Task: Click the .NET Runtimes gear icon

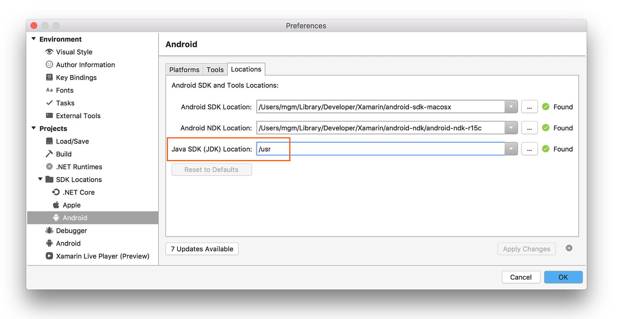Action: click(49, 166)
